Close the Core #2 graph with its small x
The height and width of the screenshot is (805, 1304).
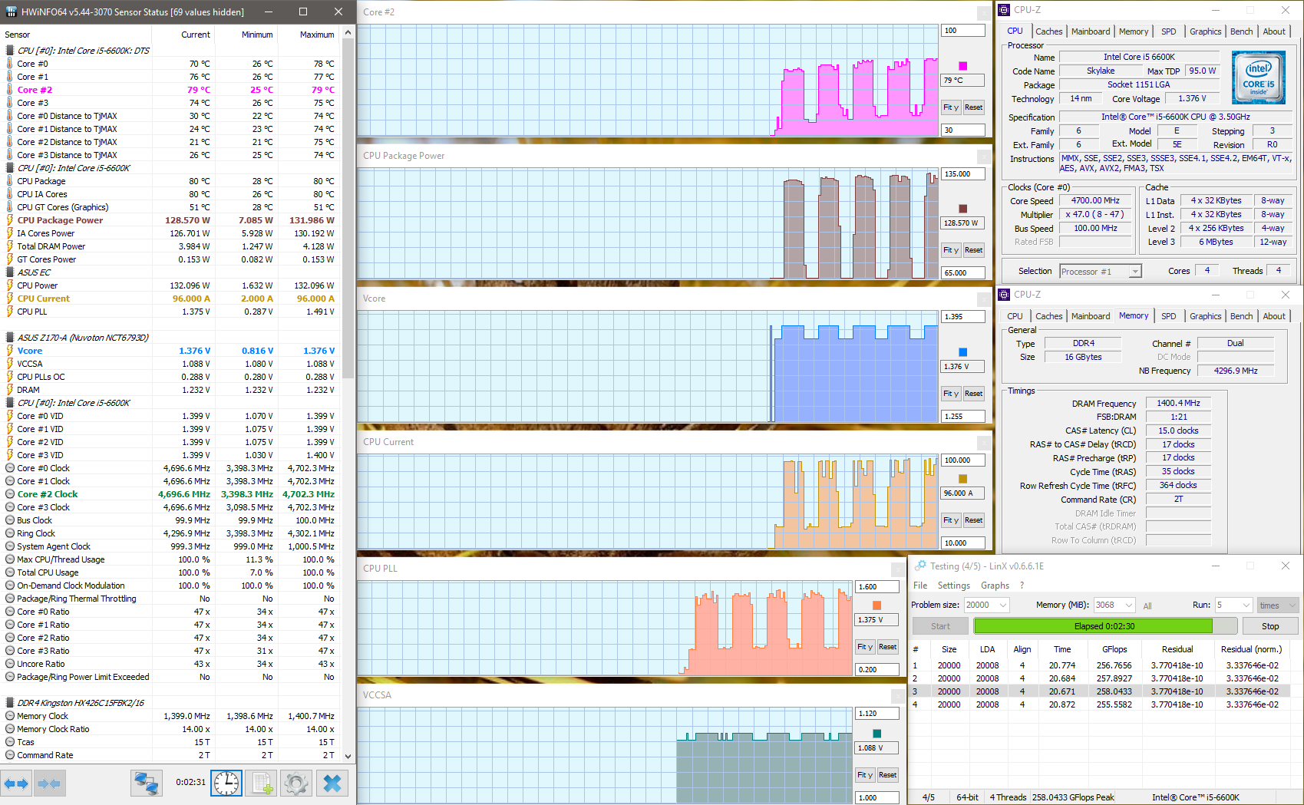(984, 13)
